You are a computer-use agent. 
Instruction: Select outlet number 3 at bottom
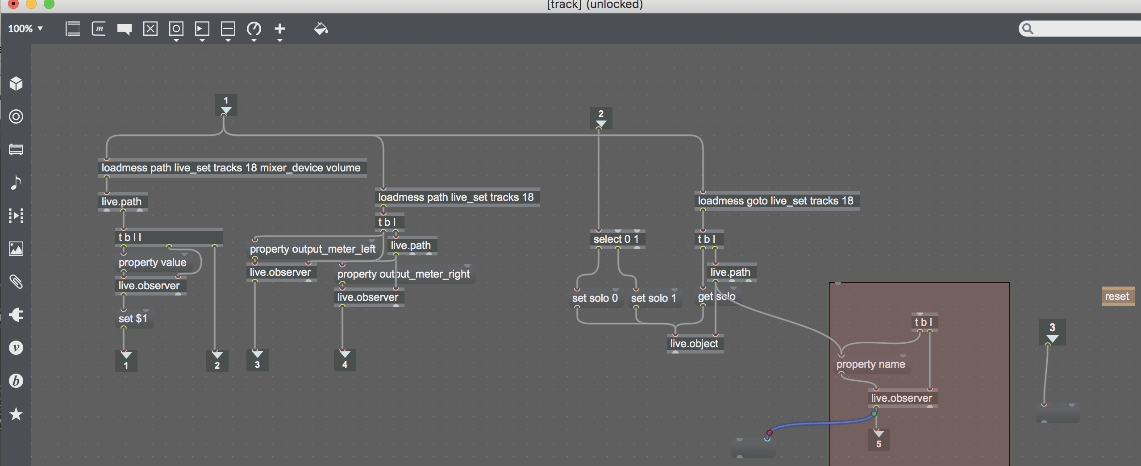pyautogui.click(x=258, y=360)
